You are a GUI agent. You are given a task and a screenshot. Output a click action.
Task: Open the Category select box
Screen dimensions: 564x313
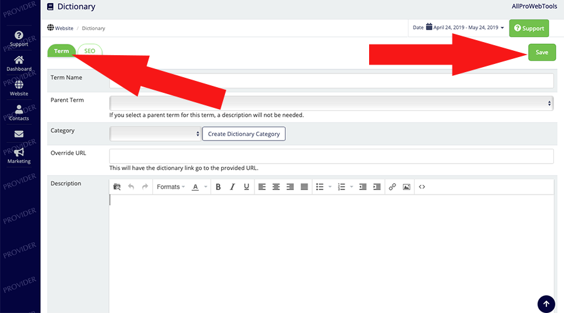tap(155, 134)
